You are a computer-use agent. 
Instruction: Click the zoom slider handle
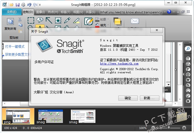169,127
